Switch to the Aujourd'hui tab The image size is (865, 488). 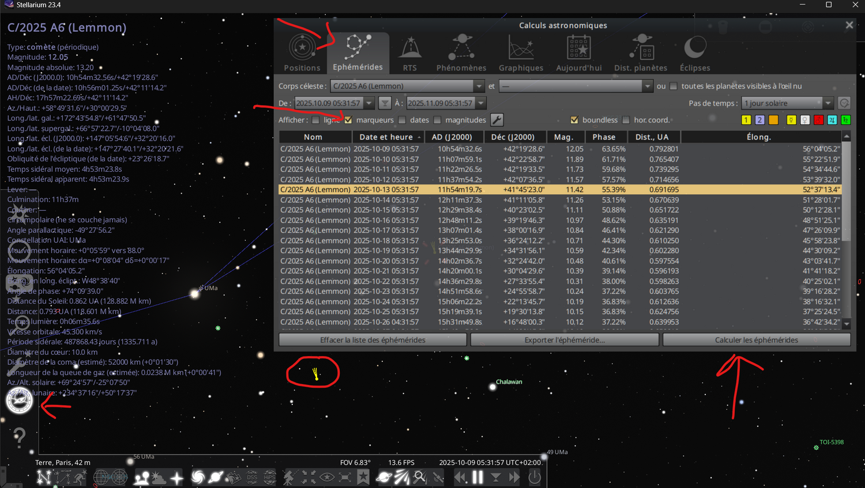[578, 52]
